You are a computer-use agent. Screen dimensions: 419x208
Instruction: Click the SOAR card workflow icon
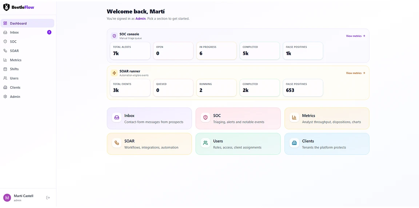point(117,143)
